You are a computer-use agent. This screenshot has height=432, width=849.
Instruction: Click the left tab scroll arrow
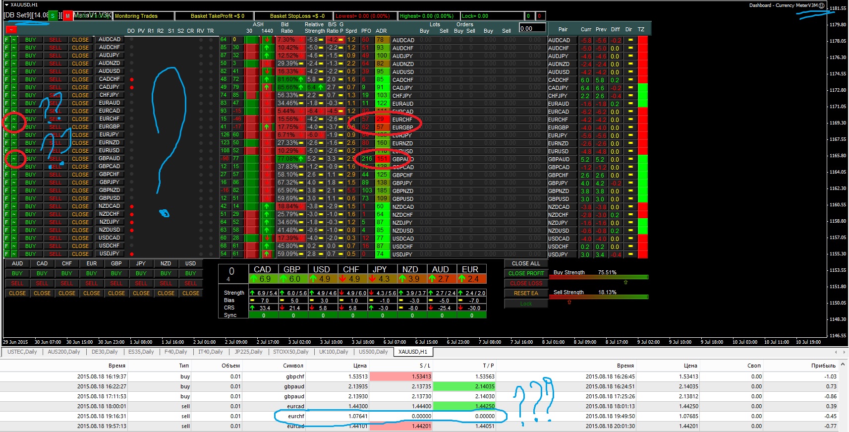pos(836,352)
